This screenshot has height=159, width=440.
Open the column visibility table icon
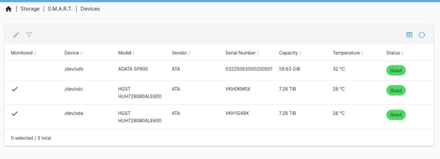[x=409, y=35]
